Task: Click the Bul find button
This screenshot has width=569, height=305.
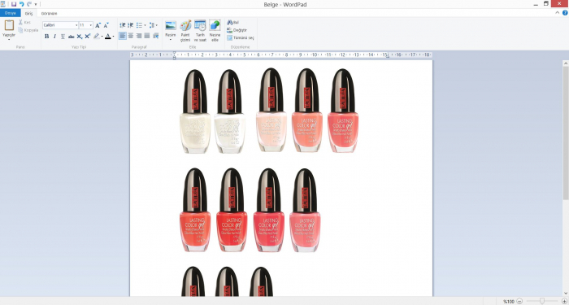Action: [x=233, y=23]
